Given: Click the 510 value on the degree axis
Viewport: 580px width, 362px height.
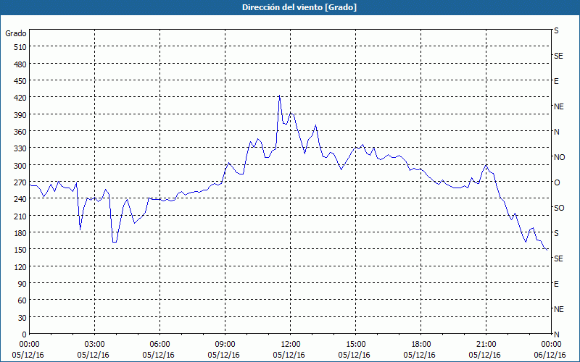Looking at the screenshot, I should (21, 47).
